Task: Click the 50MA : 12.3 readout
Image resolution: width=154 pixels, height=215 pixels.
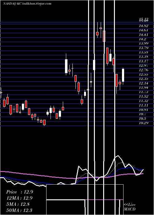Action: tap(19, 210)
